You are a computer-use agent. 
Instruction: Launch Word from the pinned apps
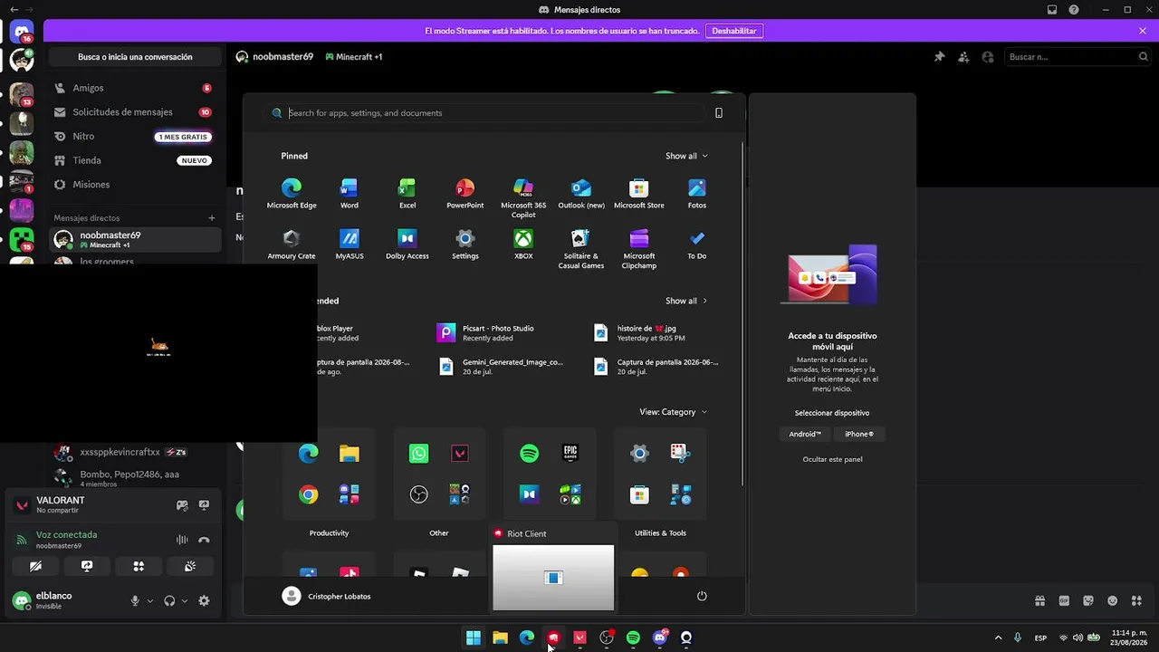click(x=349, y=194)
